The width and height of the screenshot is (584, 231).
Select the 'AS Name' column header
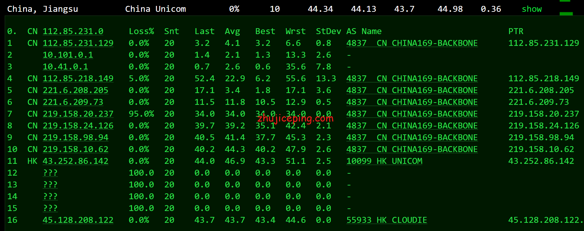coord(364,31)
